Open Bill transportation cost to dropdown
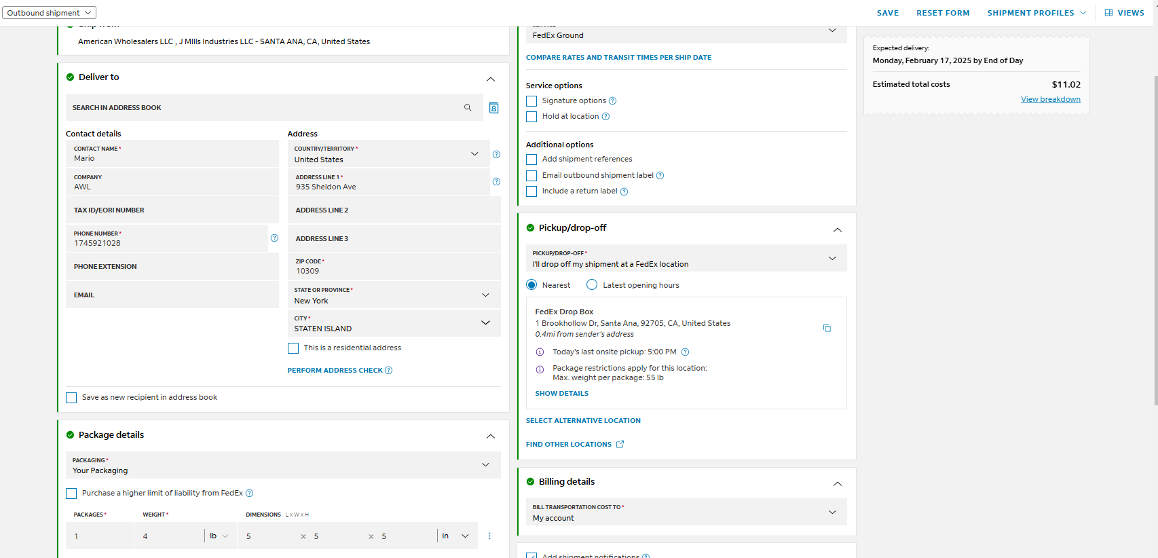1158x558 pixels. pos(686,513)
